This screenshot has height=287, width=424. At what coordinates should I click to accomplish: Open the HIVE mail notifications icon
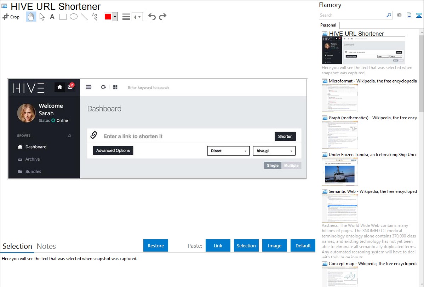point(70,87)
